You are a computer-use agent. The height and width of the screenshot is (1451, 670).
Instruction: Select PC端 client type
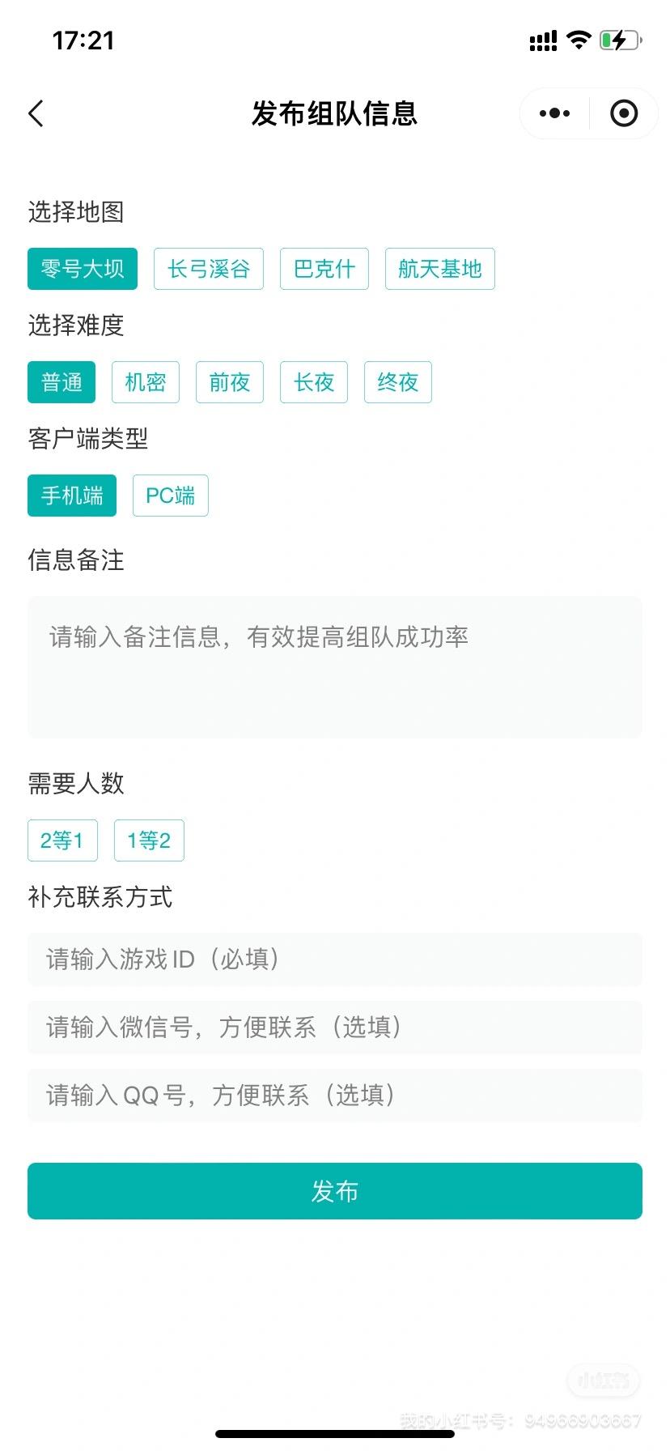pos(171,496)
